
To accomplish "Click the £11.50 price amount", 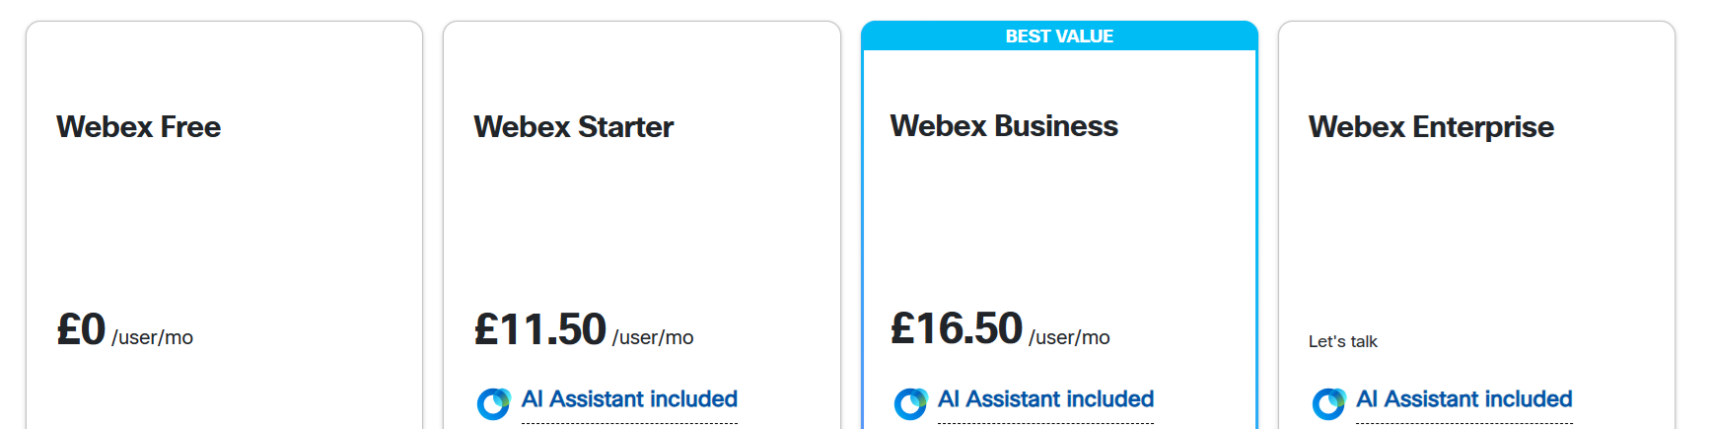I will click(539, 329).
